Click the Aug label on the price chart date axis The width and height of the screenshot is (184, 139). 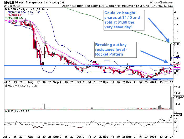31,82
